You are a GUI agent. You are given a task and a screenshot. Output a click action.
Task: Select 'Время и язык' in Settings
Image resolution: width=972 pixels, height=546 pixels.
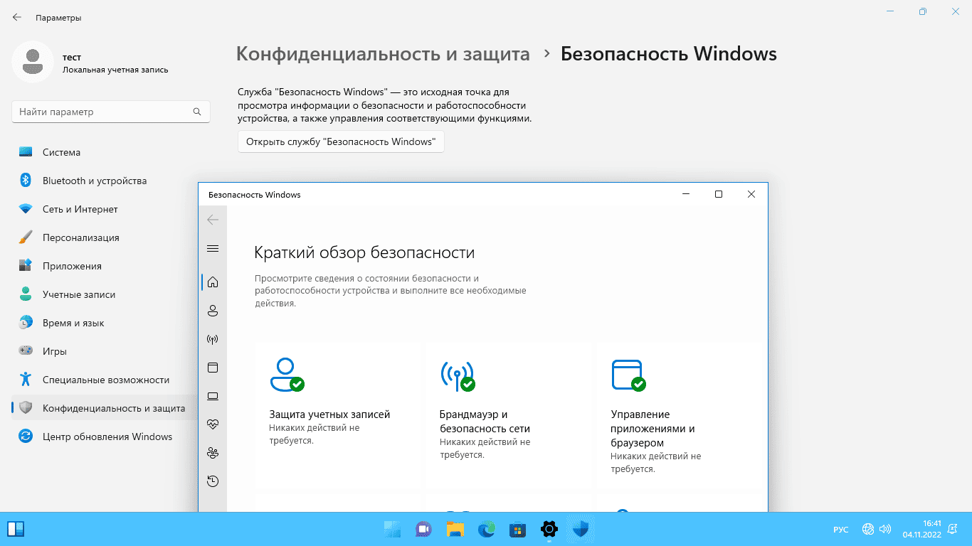[x=104, y=323]
